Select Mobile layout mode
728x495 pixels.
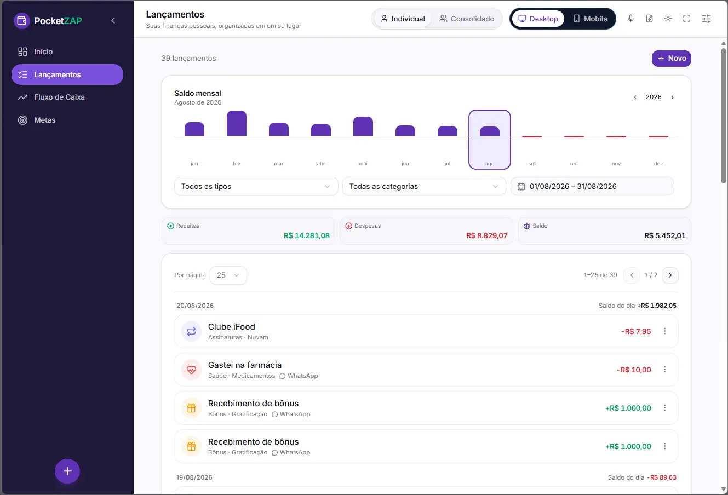[x=590, y=19]
